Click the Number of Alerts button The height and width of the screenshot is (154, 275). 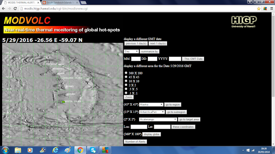click(x=135, y=142)
